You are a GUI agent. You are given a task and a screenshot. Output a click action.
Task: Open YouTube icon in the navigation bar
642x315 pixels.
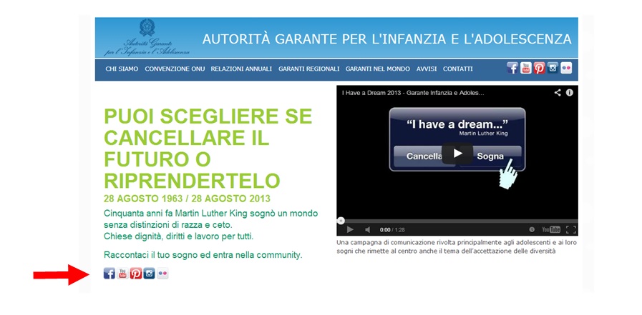pyautogui.click(x=526, y=69)
